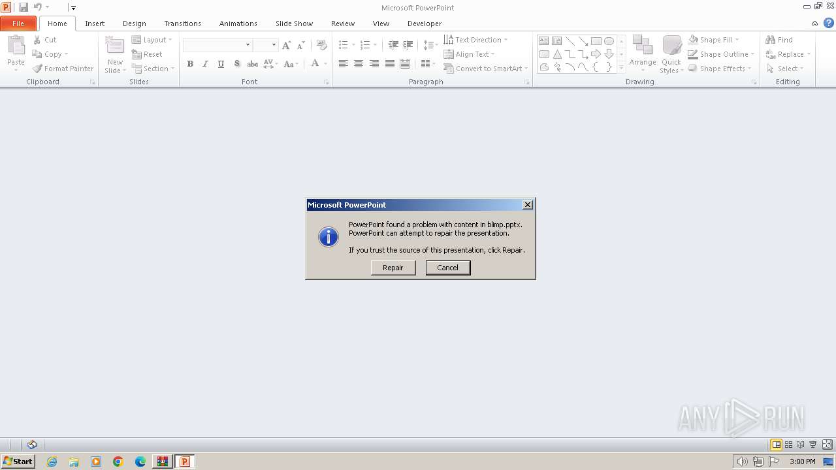Switch to Slide Sorter view icon

tap(788, 445)
